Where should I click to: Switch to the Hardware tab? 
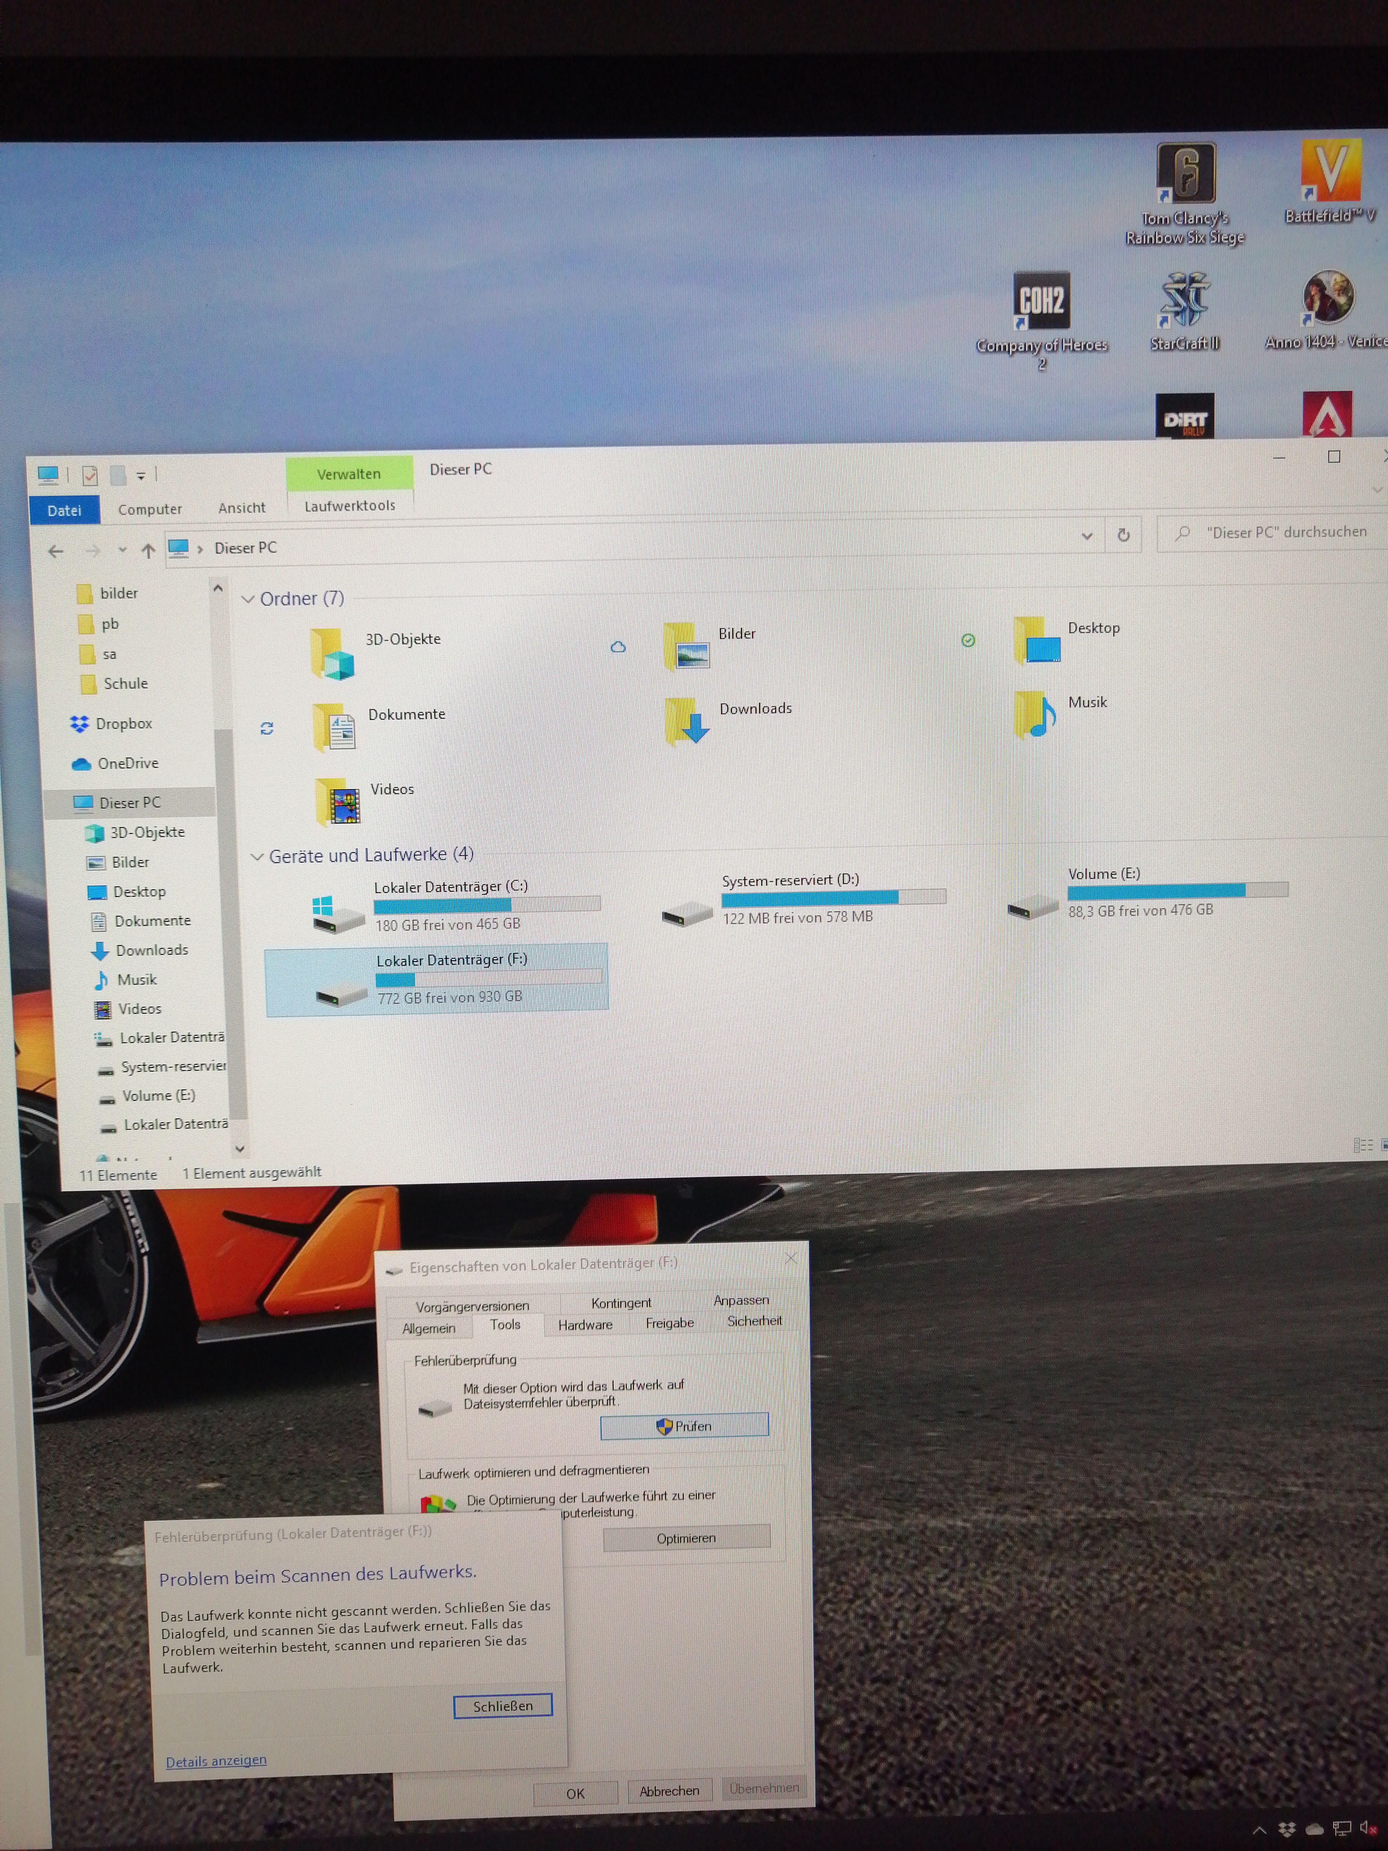(585, 1325)
